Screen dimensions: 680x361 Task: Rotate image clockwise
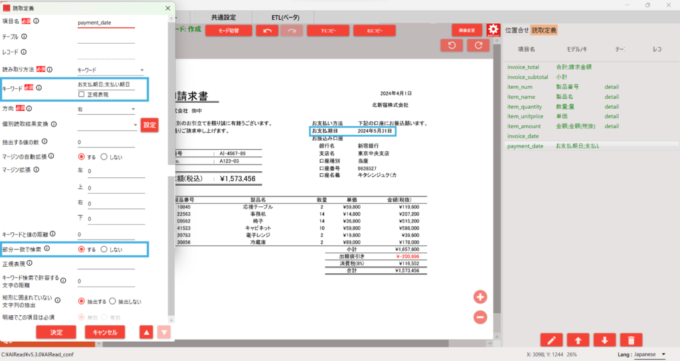click(x=477, y=45)
